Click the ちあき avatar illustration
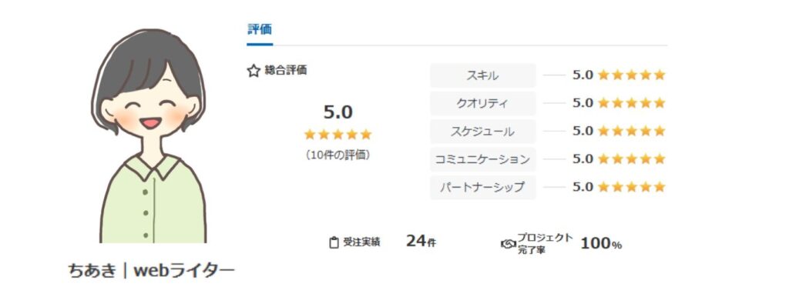Image resolution: width=789 pixels, height=297 pixels. point(149,135)
